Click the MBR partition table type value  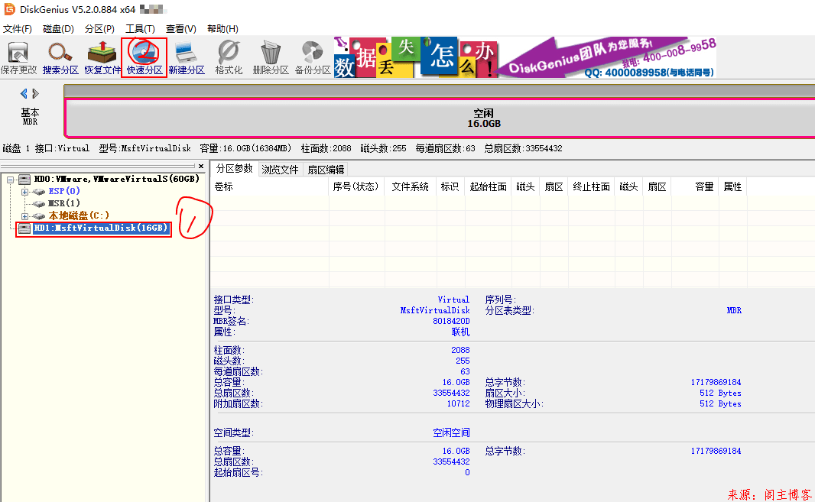pyautogui.click(x=734, y=310)
